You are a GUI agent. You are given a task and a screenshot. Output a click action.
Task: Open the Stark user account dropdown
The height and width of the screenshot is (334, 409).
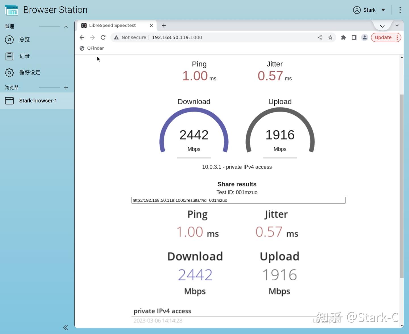pyautogui.click(x=369, y=10)
